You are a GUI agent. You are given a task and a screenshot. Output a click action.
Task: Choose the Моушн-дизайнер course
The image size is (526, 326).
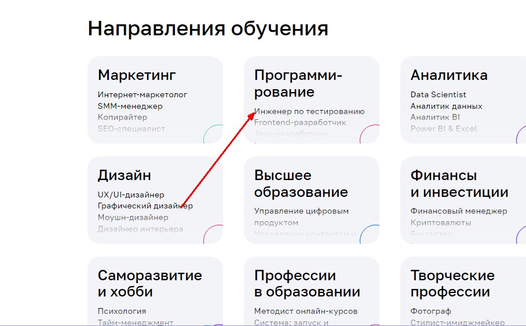point(133,217)
